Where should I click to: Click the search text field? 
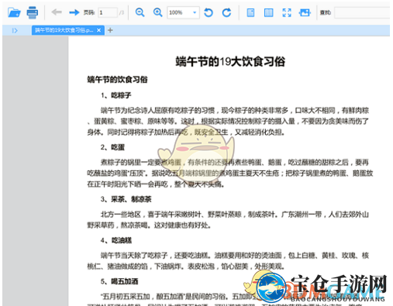pos(362,12)
